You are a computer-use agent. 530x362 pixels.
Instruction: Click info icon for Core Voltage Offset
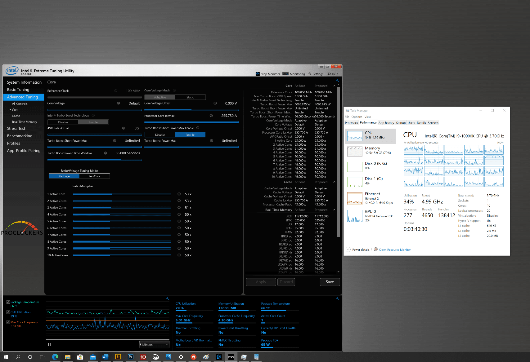click(x=215, y=103)
